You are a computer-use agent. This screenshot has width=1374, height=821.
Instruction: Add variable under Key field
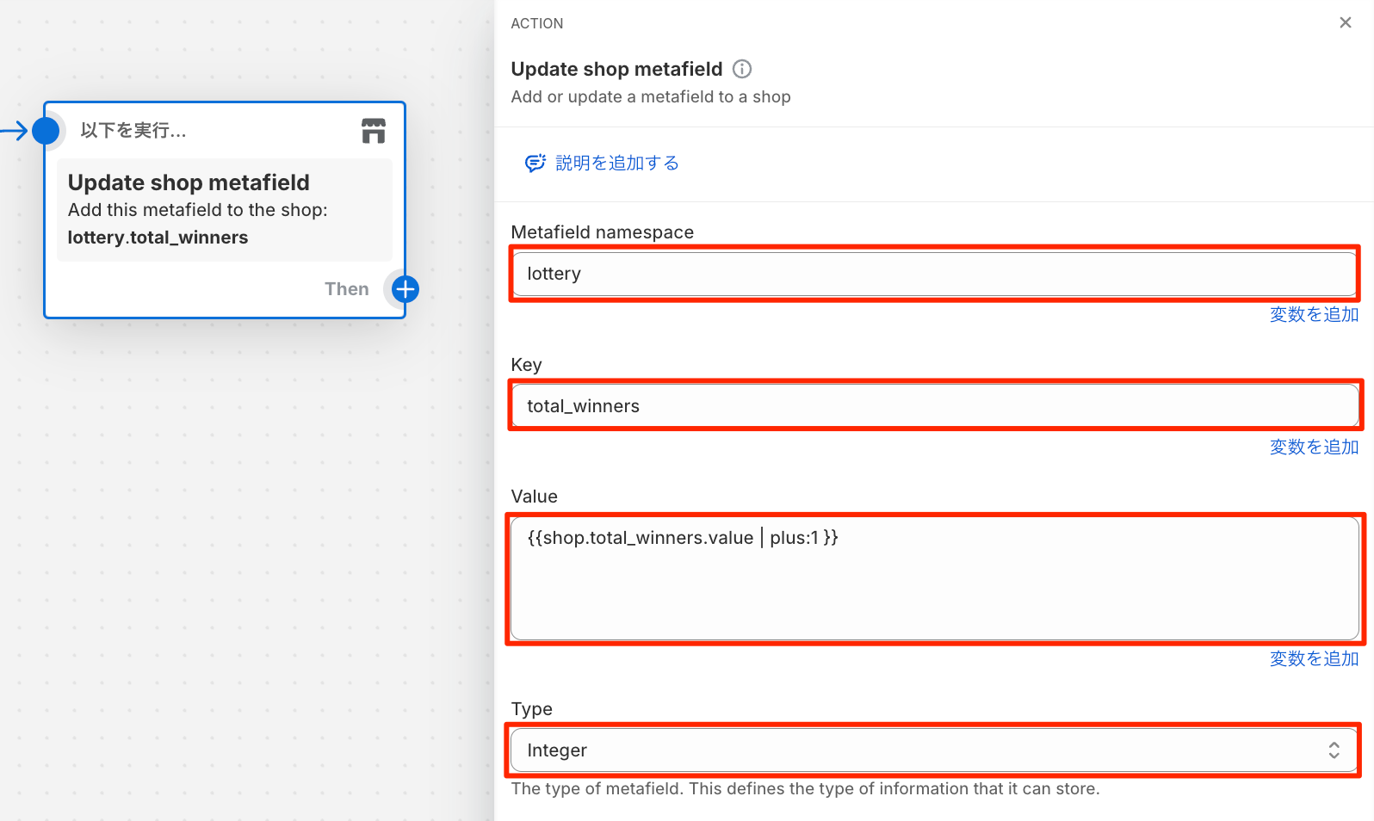pyautogui.click(x=1314, y=448)
